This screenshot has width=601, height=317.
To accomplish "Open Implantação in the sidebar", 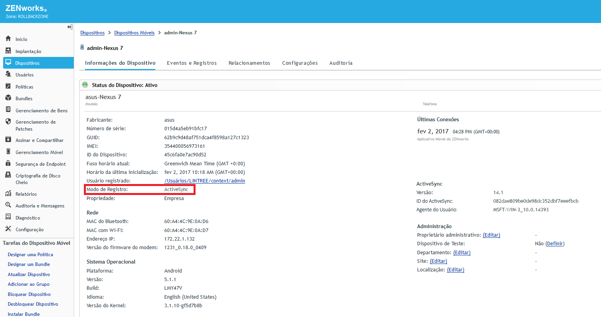I will point(28,51).
